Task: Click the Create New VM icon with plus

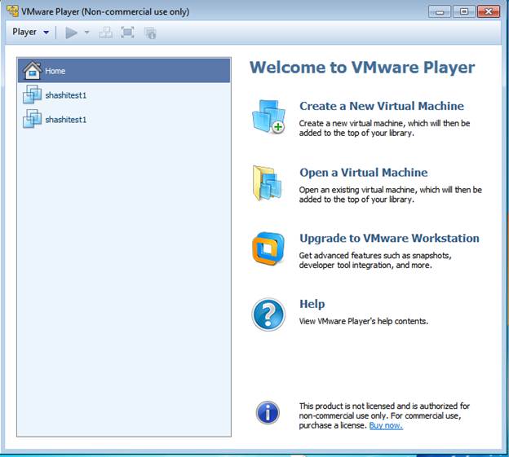Action: [x=269, y=116]
